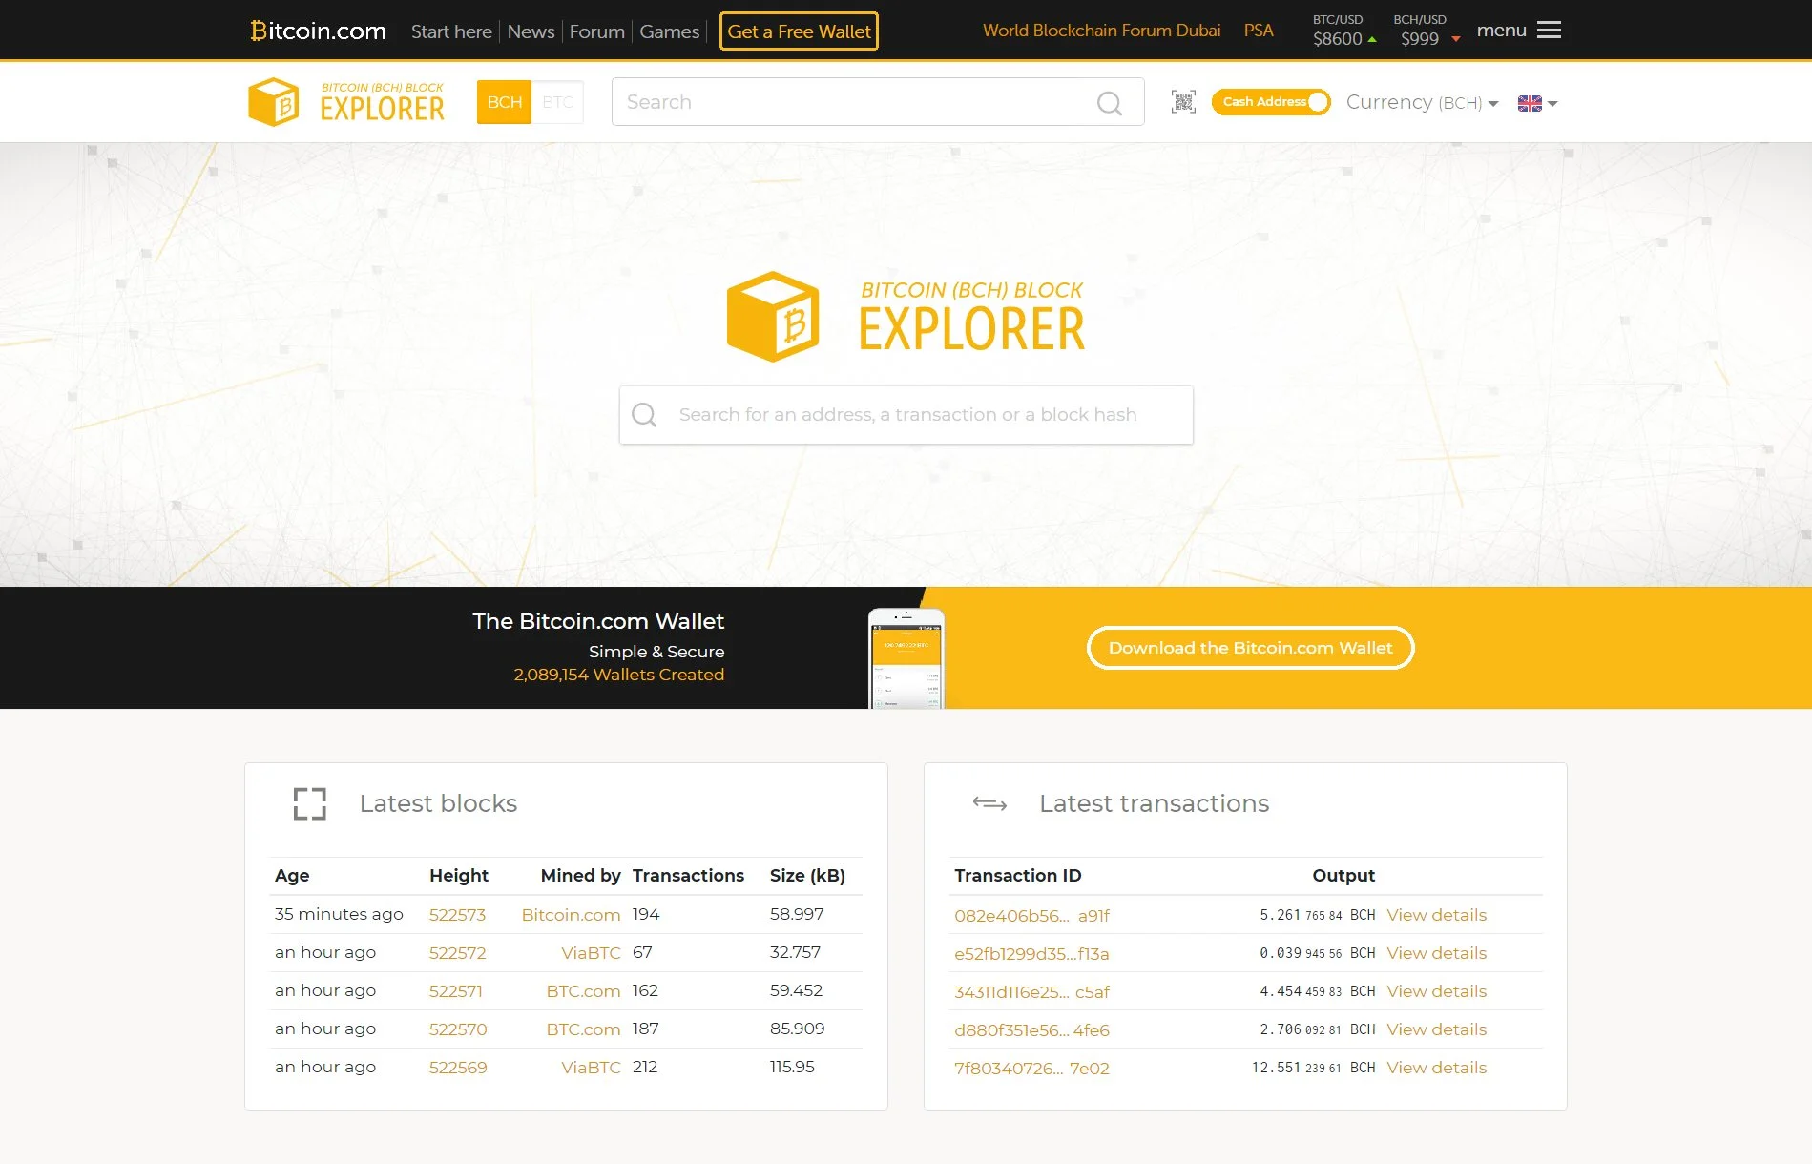Click the 35 minutes ago age cell
Image resolution: width=1812 pixels, height=1164 pixels.
tap(339, 914)
